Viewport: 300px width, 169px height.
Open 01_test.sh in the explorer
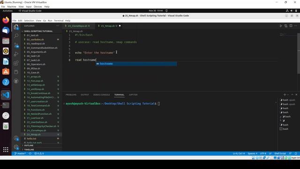point(32,35)
